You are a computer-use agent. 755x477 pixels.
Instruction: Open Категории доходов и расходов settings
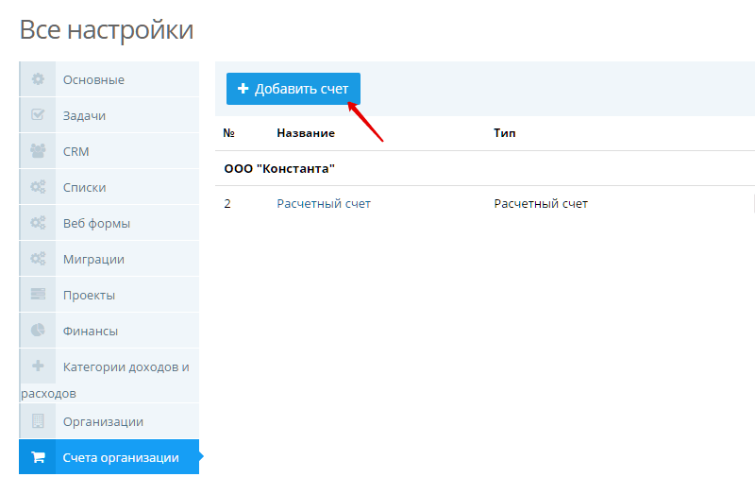pyautogui.click(x=126, y=366)
